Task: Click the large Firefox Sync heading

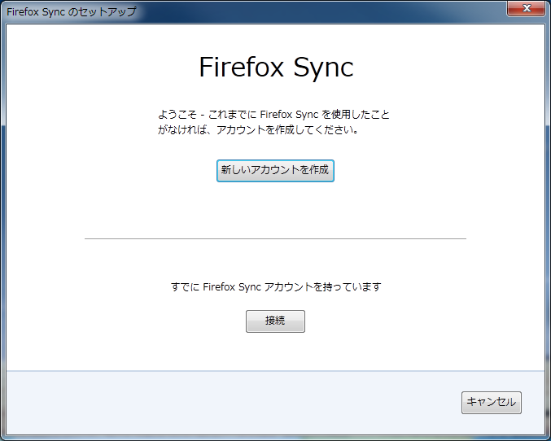Action: (x=276, y=67)
